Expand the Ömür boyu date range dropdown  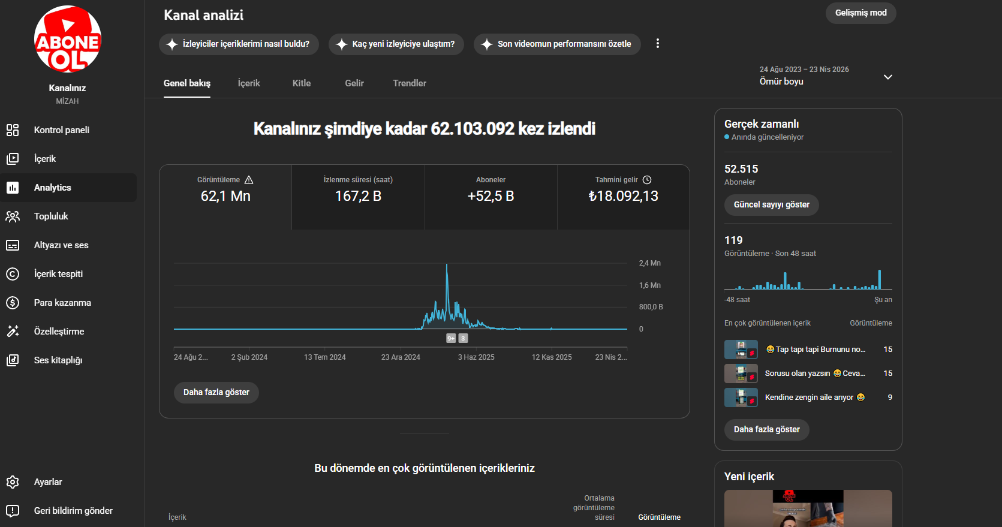pyautogui.click(x=826, y=76)
